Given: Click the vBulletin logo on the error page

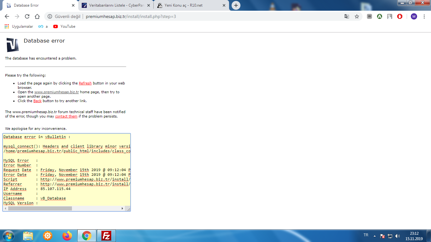Looking at the screenshot, I should (13, 45).
